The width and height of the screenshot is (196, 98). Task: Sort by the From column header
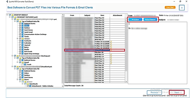point(72,15)
